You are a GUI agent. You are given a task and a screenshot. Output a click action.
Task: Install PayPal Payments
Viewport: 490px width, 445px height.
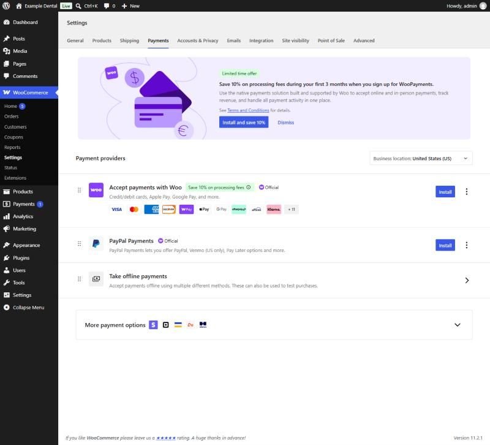[x=445, y=245]
